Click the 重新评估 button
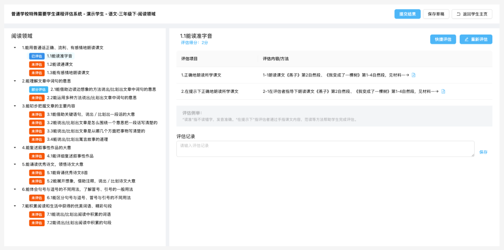The height and width of the screenshot is (250, 504). 476,39
